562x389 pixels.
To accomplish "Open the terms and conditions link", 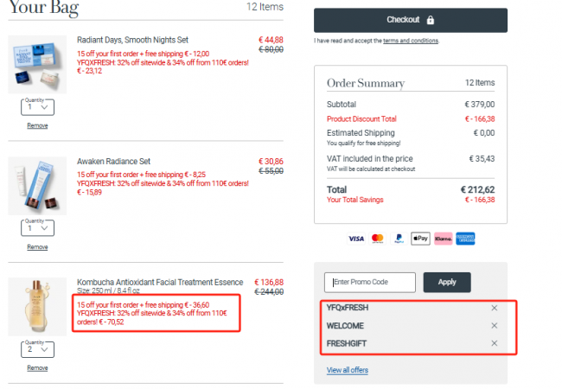I will [411, 41].
